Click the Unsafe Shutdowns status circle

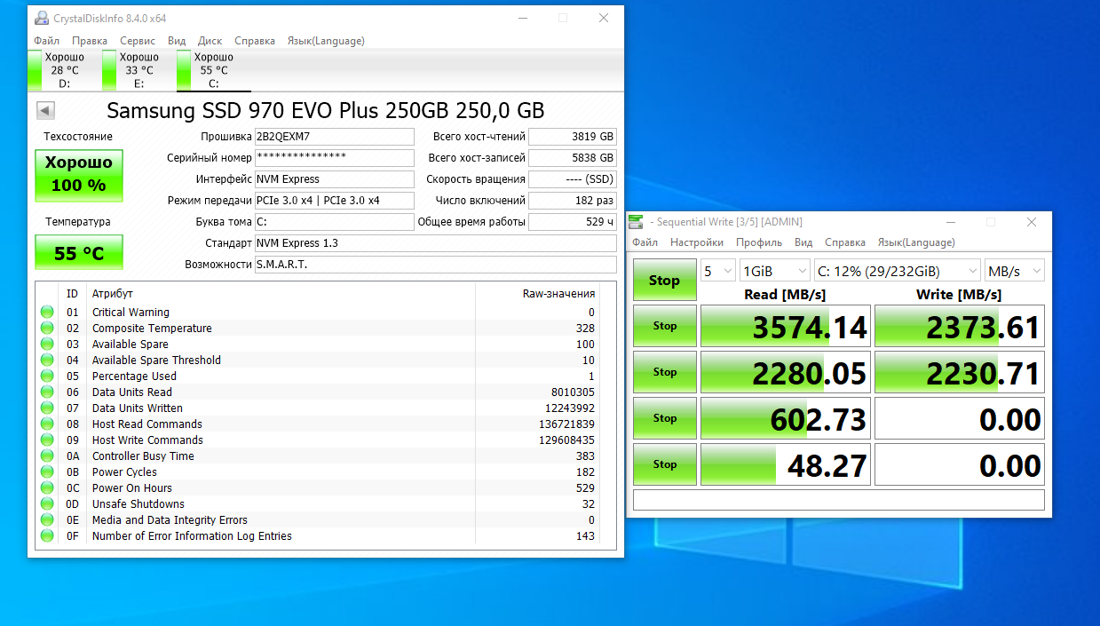[46, 504]
